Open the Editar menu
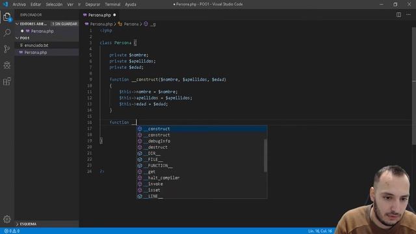The image size is (416, 234). click(36, 5)
